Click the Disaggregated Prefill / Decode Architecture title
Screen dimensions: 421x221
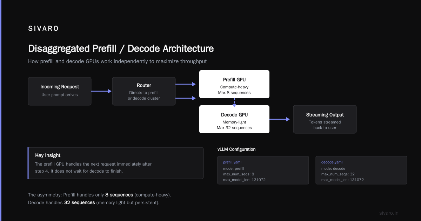coord(121,48)
